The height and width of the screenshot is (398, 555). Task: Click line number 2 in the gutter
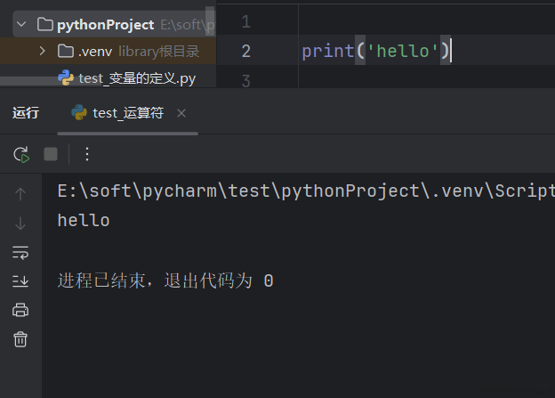coord(245,52)
